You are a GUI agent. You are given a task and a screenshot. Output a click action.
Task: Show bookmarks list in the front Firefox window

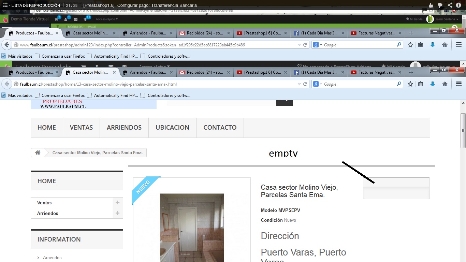tap(421, 84)
